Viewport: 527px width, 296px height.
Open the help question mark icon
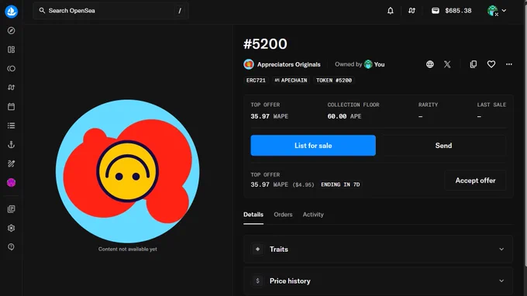[x=11, y=247]
